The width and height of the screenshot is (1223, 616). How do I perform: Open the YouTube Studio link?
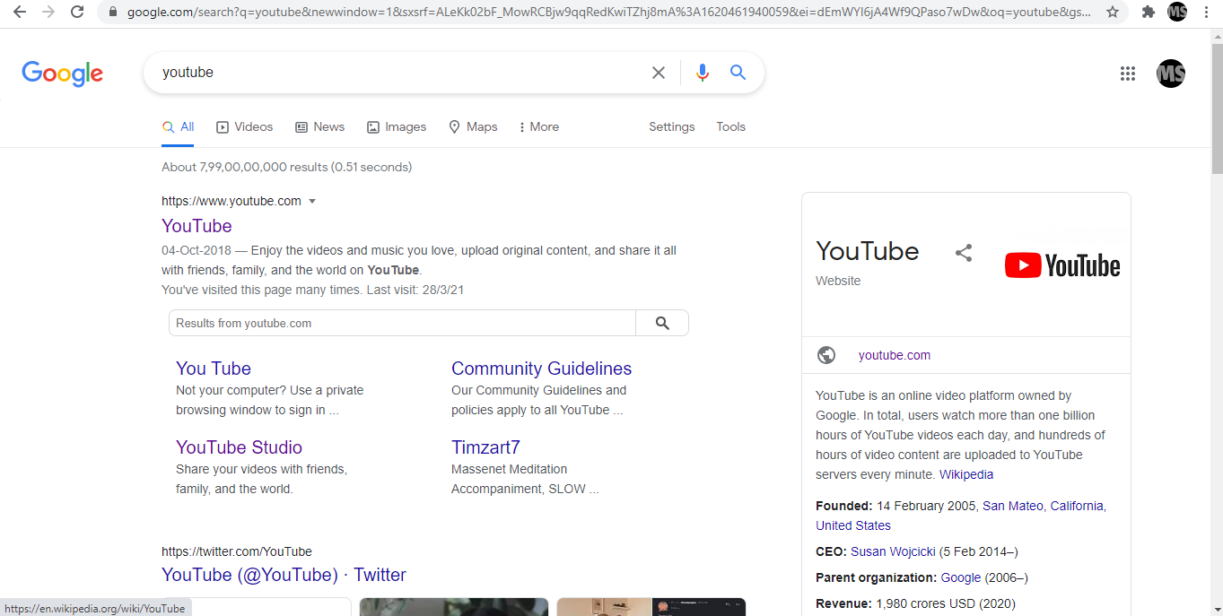239,447
